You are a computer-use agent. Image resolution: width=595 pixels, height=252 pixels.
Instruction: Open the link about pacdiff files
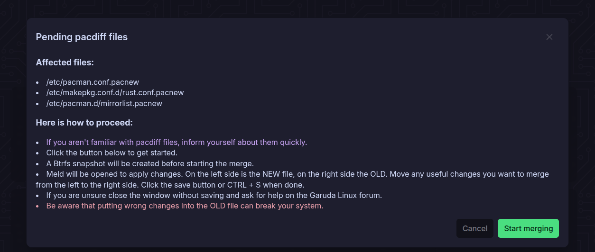176,142
